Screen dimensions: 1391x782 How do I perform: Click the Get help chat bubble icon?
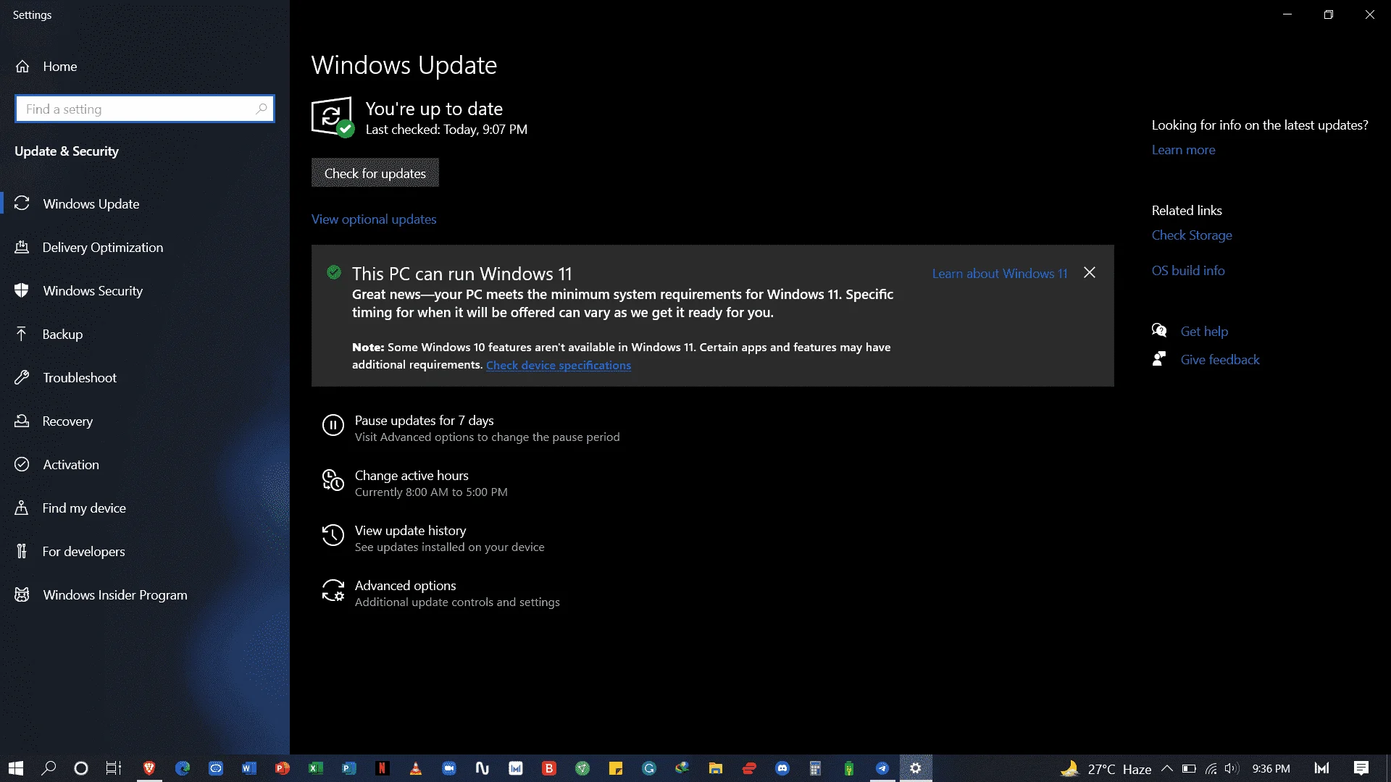click(1159, 331)
